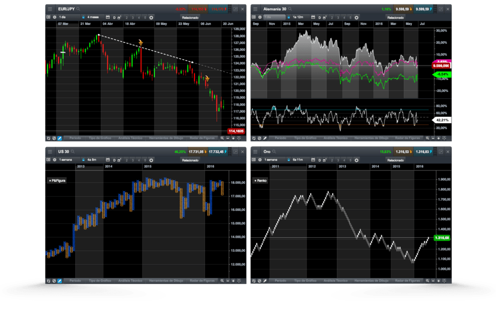Viewport: 496px width, 315px height.
Task: Zoom in with plus in EUR/JPY chart
Action: [x=233, y=139]
